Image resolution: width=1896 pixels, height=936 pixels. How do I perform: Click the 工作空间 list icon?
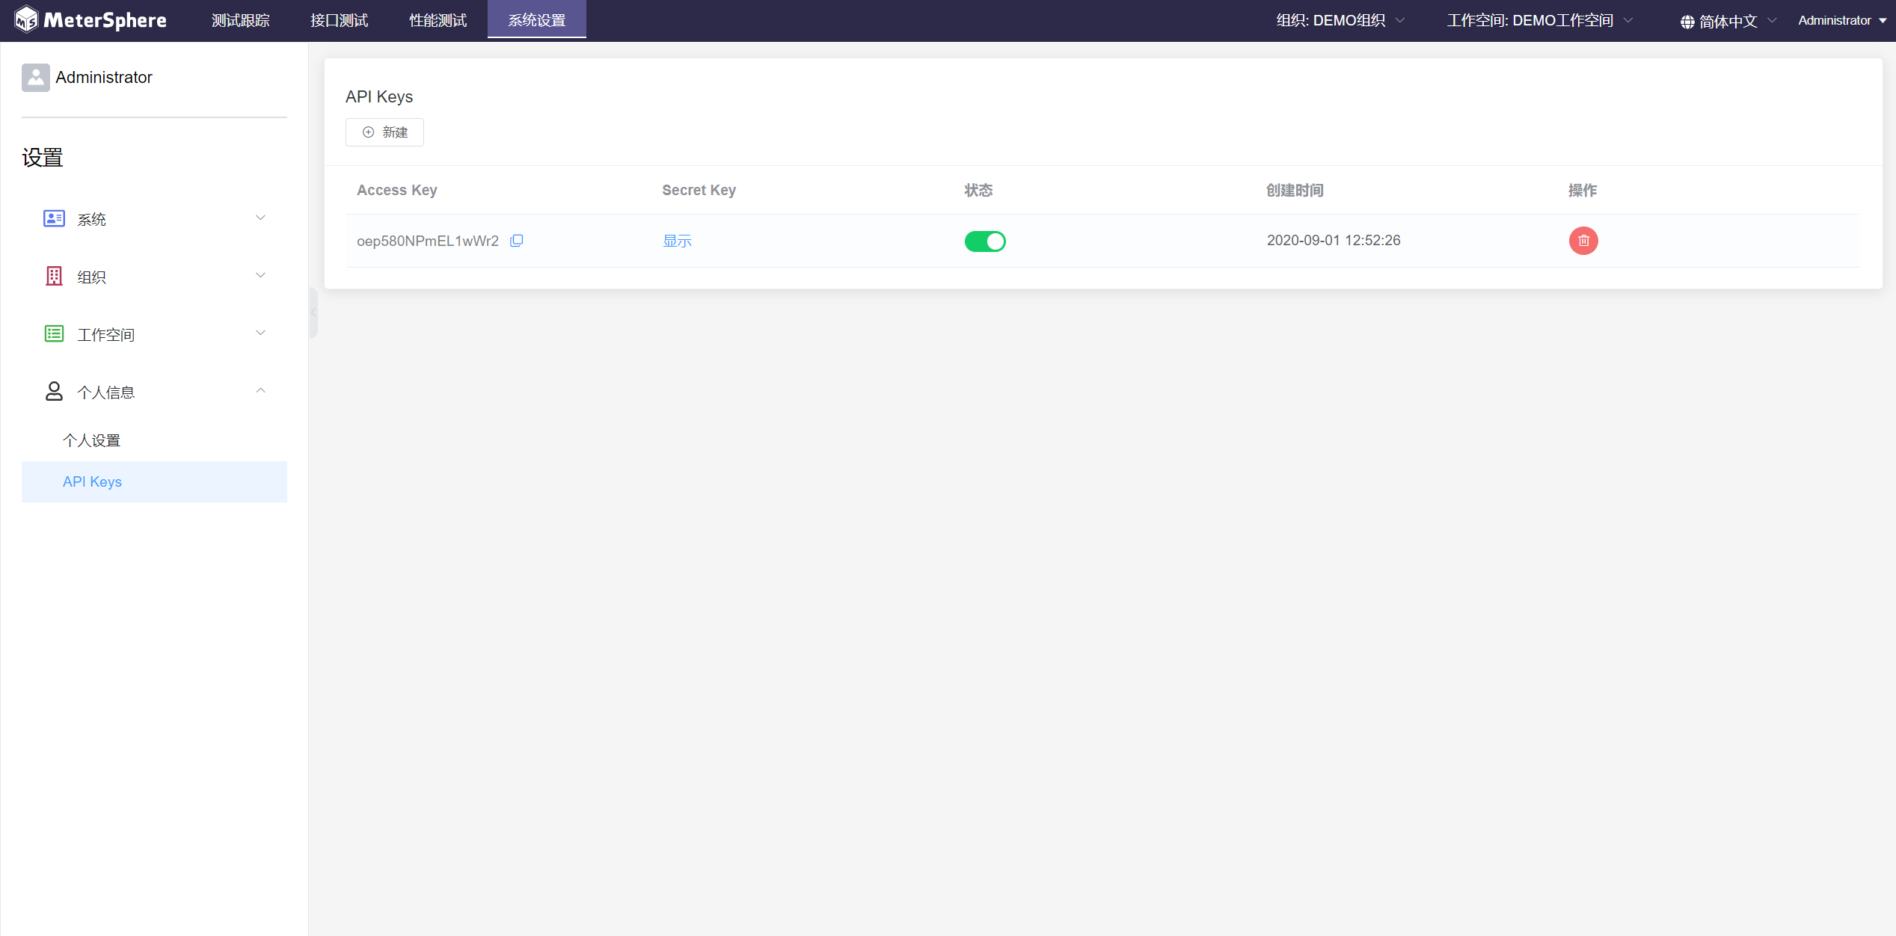(x=54, y=333)
